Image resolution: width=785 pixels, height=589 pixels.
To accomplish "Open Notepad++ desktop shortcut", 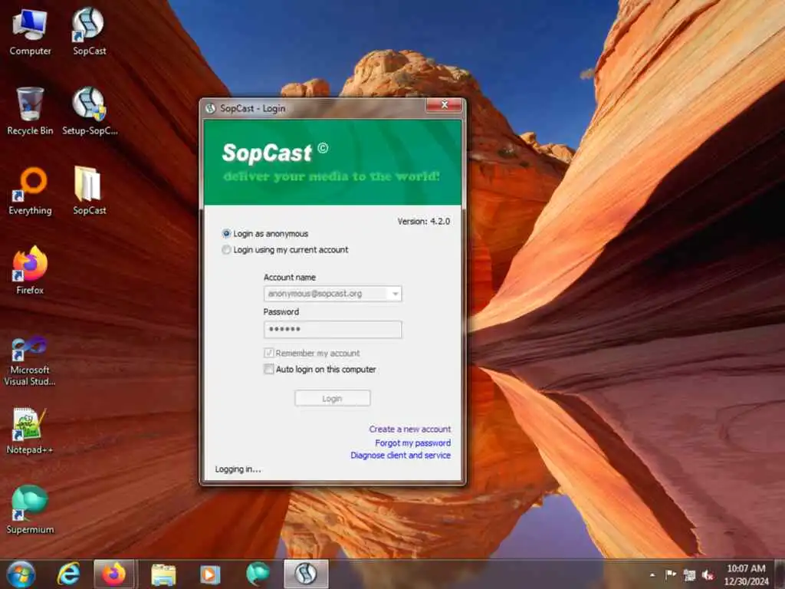I will pos(30,431).
